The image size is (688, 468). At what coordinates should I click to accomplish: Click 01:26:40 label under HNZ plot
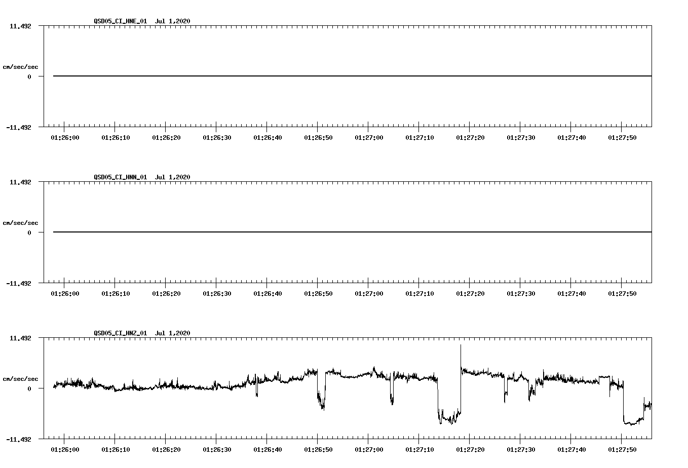267,449
